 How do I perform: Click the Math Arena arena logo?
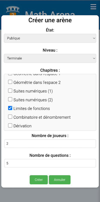13,10
